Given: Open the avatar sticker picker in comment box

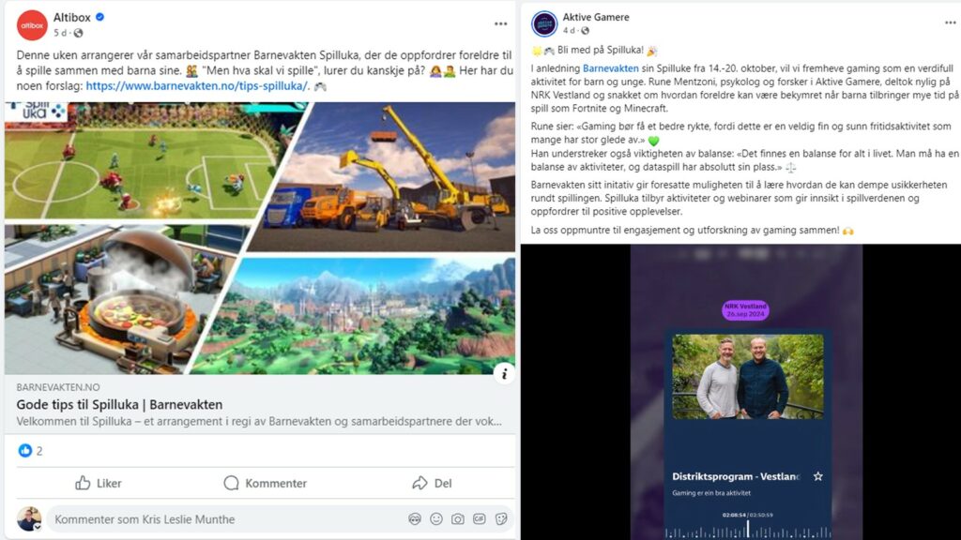Looking at the screenshot, I should pos(415,519).
